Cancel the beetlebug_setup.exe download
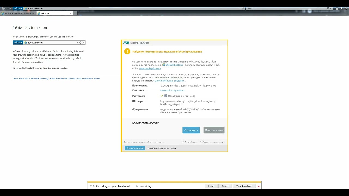The height and width of the screenshot is (196, 349). click(225, 186)
